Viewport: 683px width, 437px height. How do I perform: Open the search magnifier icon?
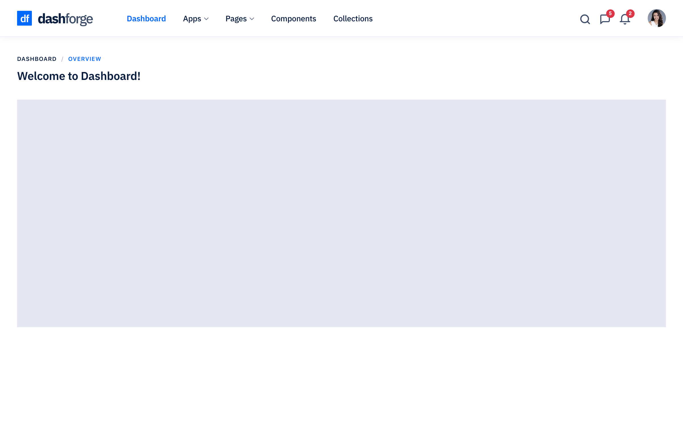click(585, 19)
